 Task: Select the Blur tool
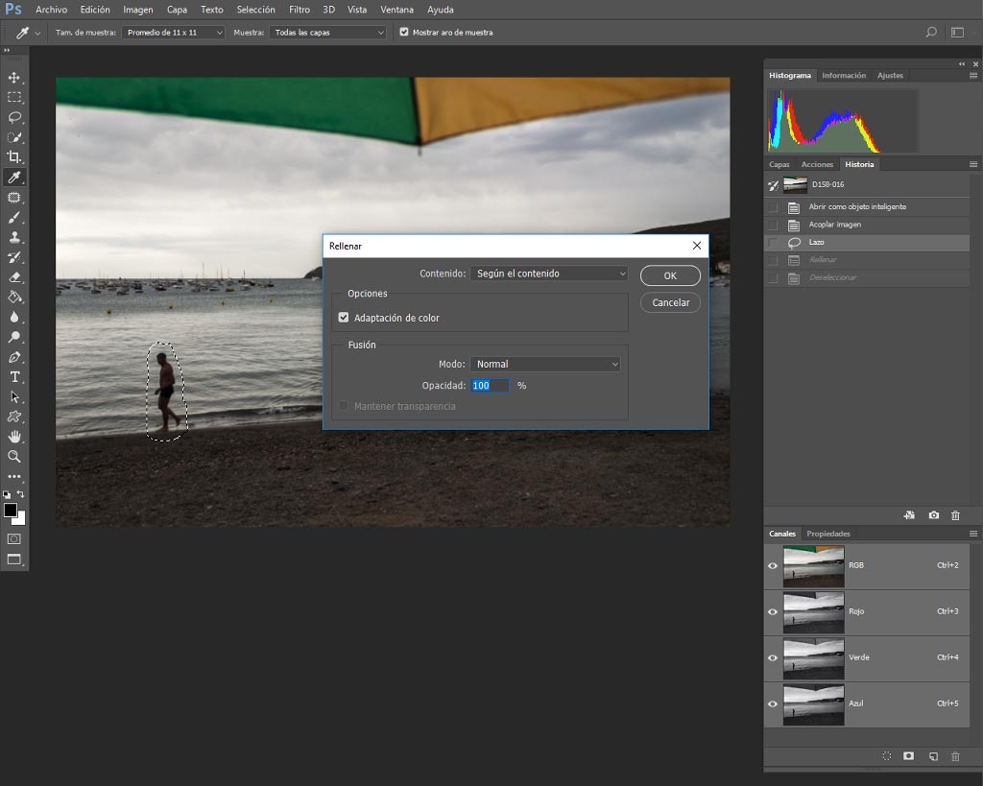(x=13, y=317)
